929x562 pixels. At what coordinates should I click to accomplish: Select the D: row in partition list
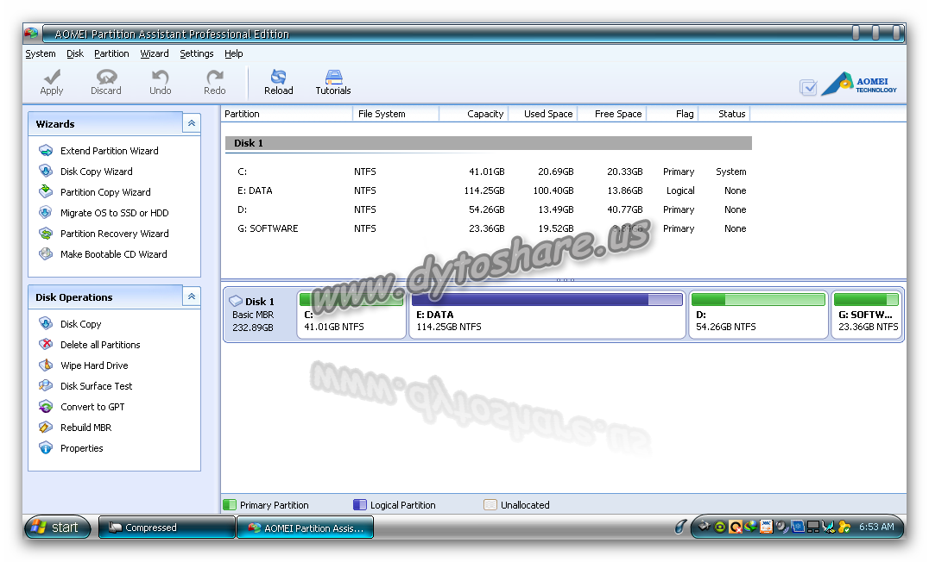[x=489, y=209]
